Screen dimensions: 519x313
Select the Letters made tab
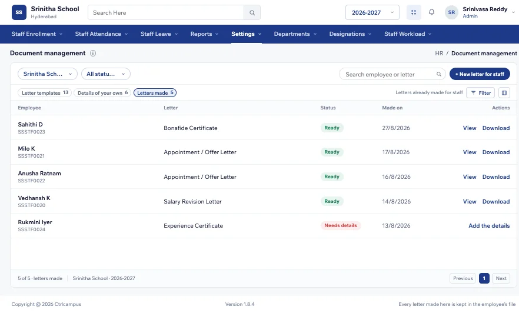tap(155, 93)
